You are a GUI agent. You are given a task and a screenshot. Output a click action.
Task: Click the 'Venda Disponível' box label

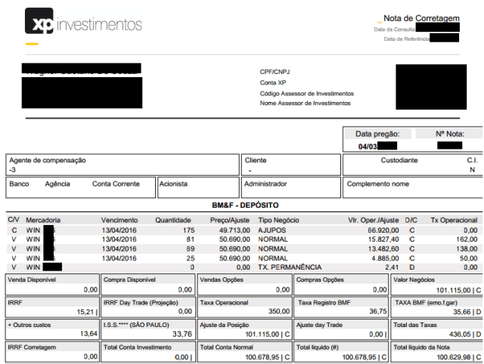(32, 279)
